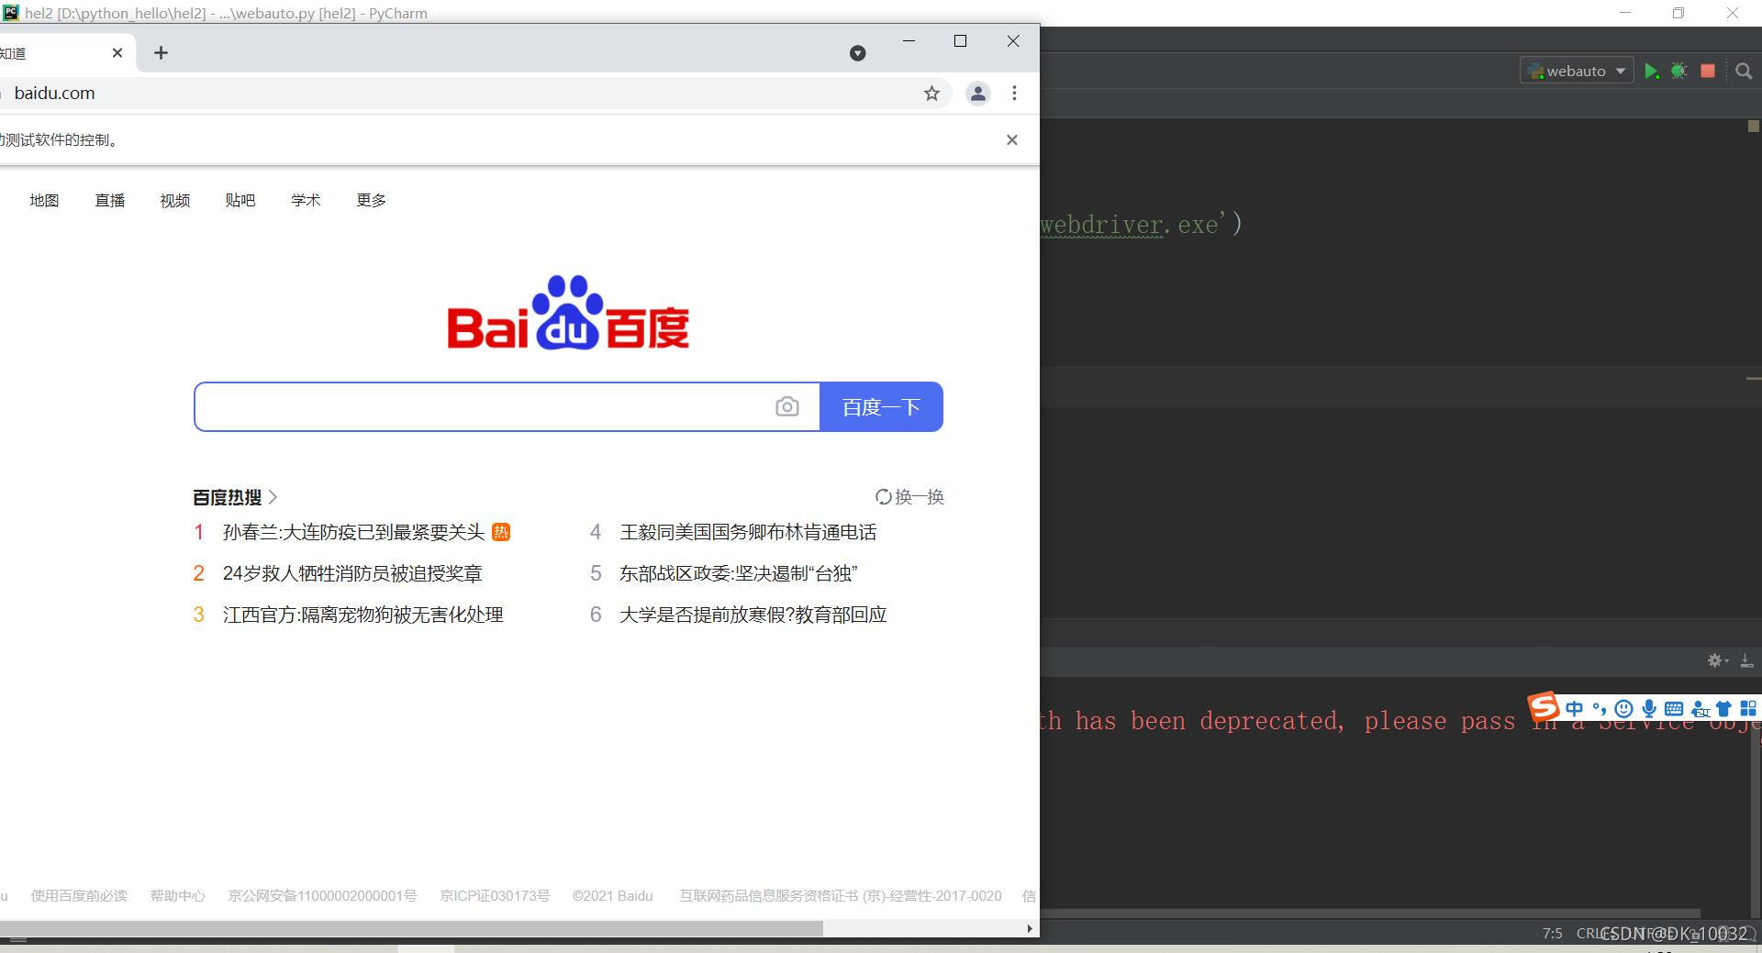Click the Baidu logo
This screenshot has height=953, width=1762.
(568, 313)
